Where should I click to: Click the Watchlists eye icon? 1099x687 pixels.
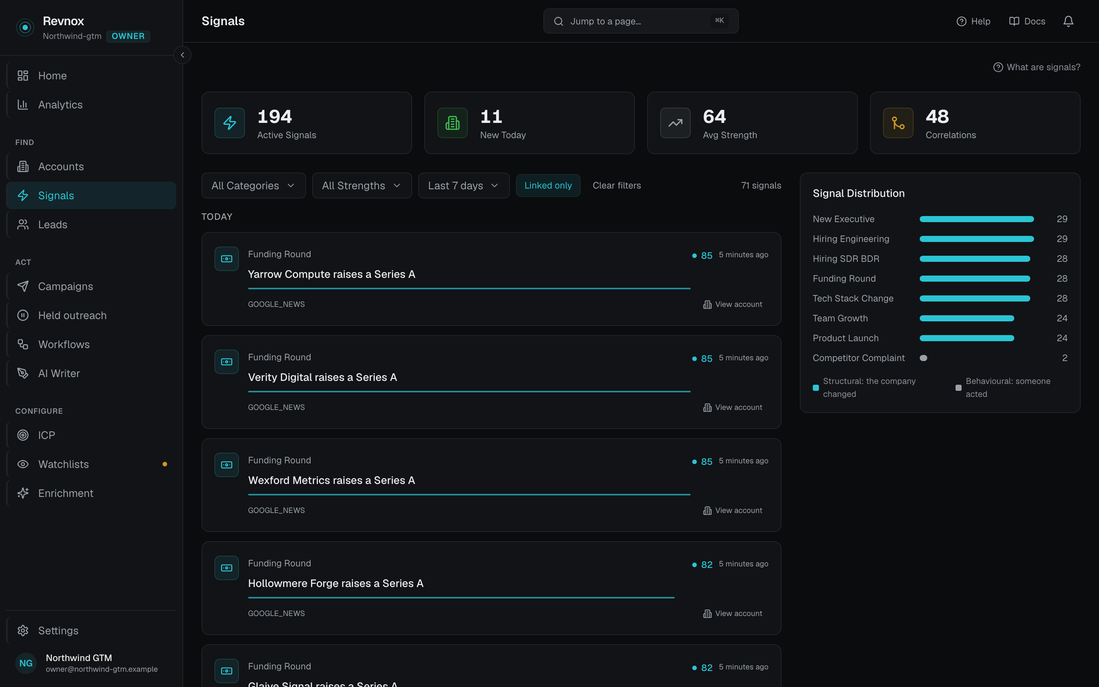[23, 464]
